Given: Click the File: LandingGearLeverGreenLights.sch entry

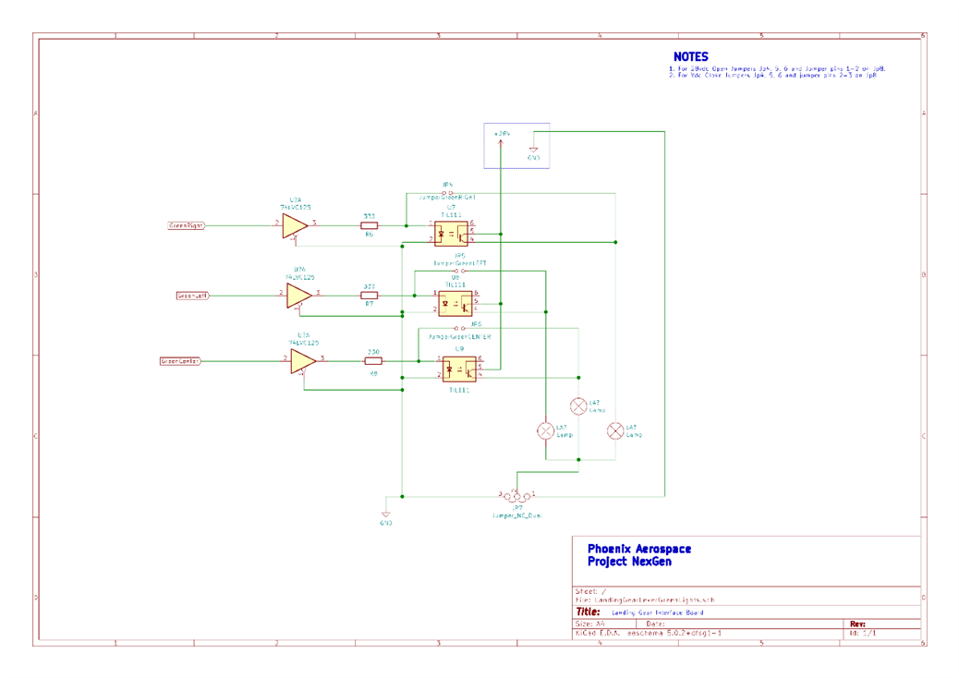Looking at the screenshot, I should (x=645, y=600).
